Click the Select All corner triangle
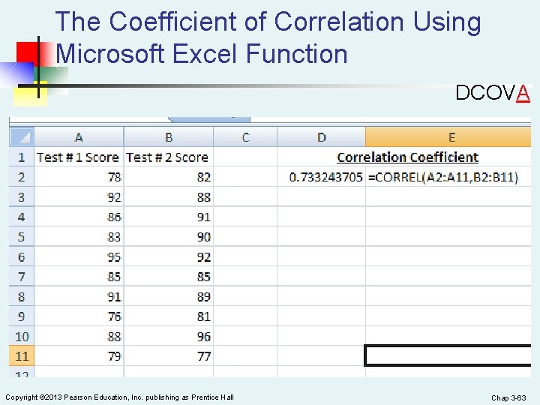Viewport: 540px width, 405px height. [x=22, y=137]
